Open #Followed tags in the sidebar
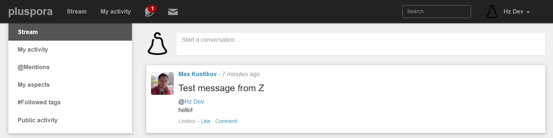 70,102
